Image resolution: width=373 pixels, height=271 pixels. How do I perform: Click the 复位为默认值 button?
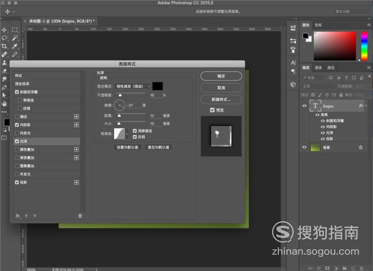(x=158, y=147)
